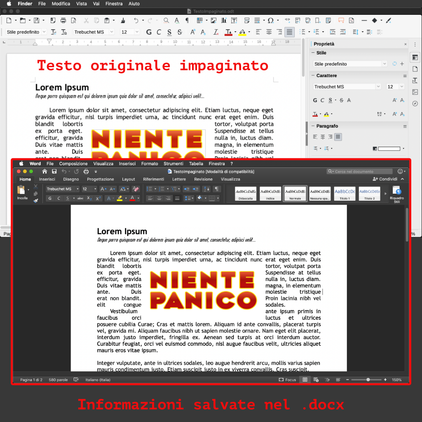Click the special character Omega icon
The height and width of the screenshot is (422, 422).
point(270,20)
